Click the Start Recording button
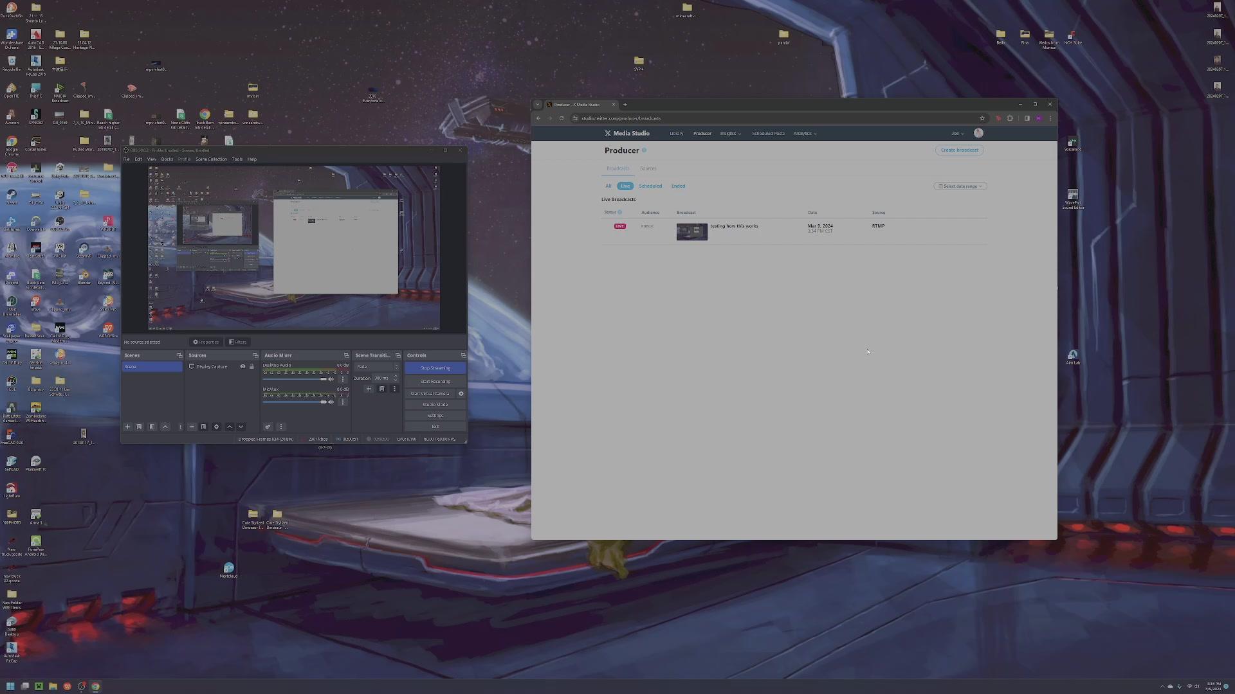Image resolution: width=1235 pixels, height=694 pixels. point(435,382)
